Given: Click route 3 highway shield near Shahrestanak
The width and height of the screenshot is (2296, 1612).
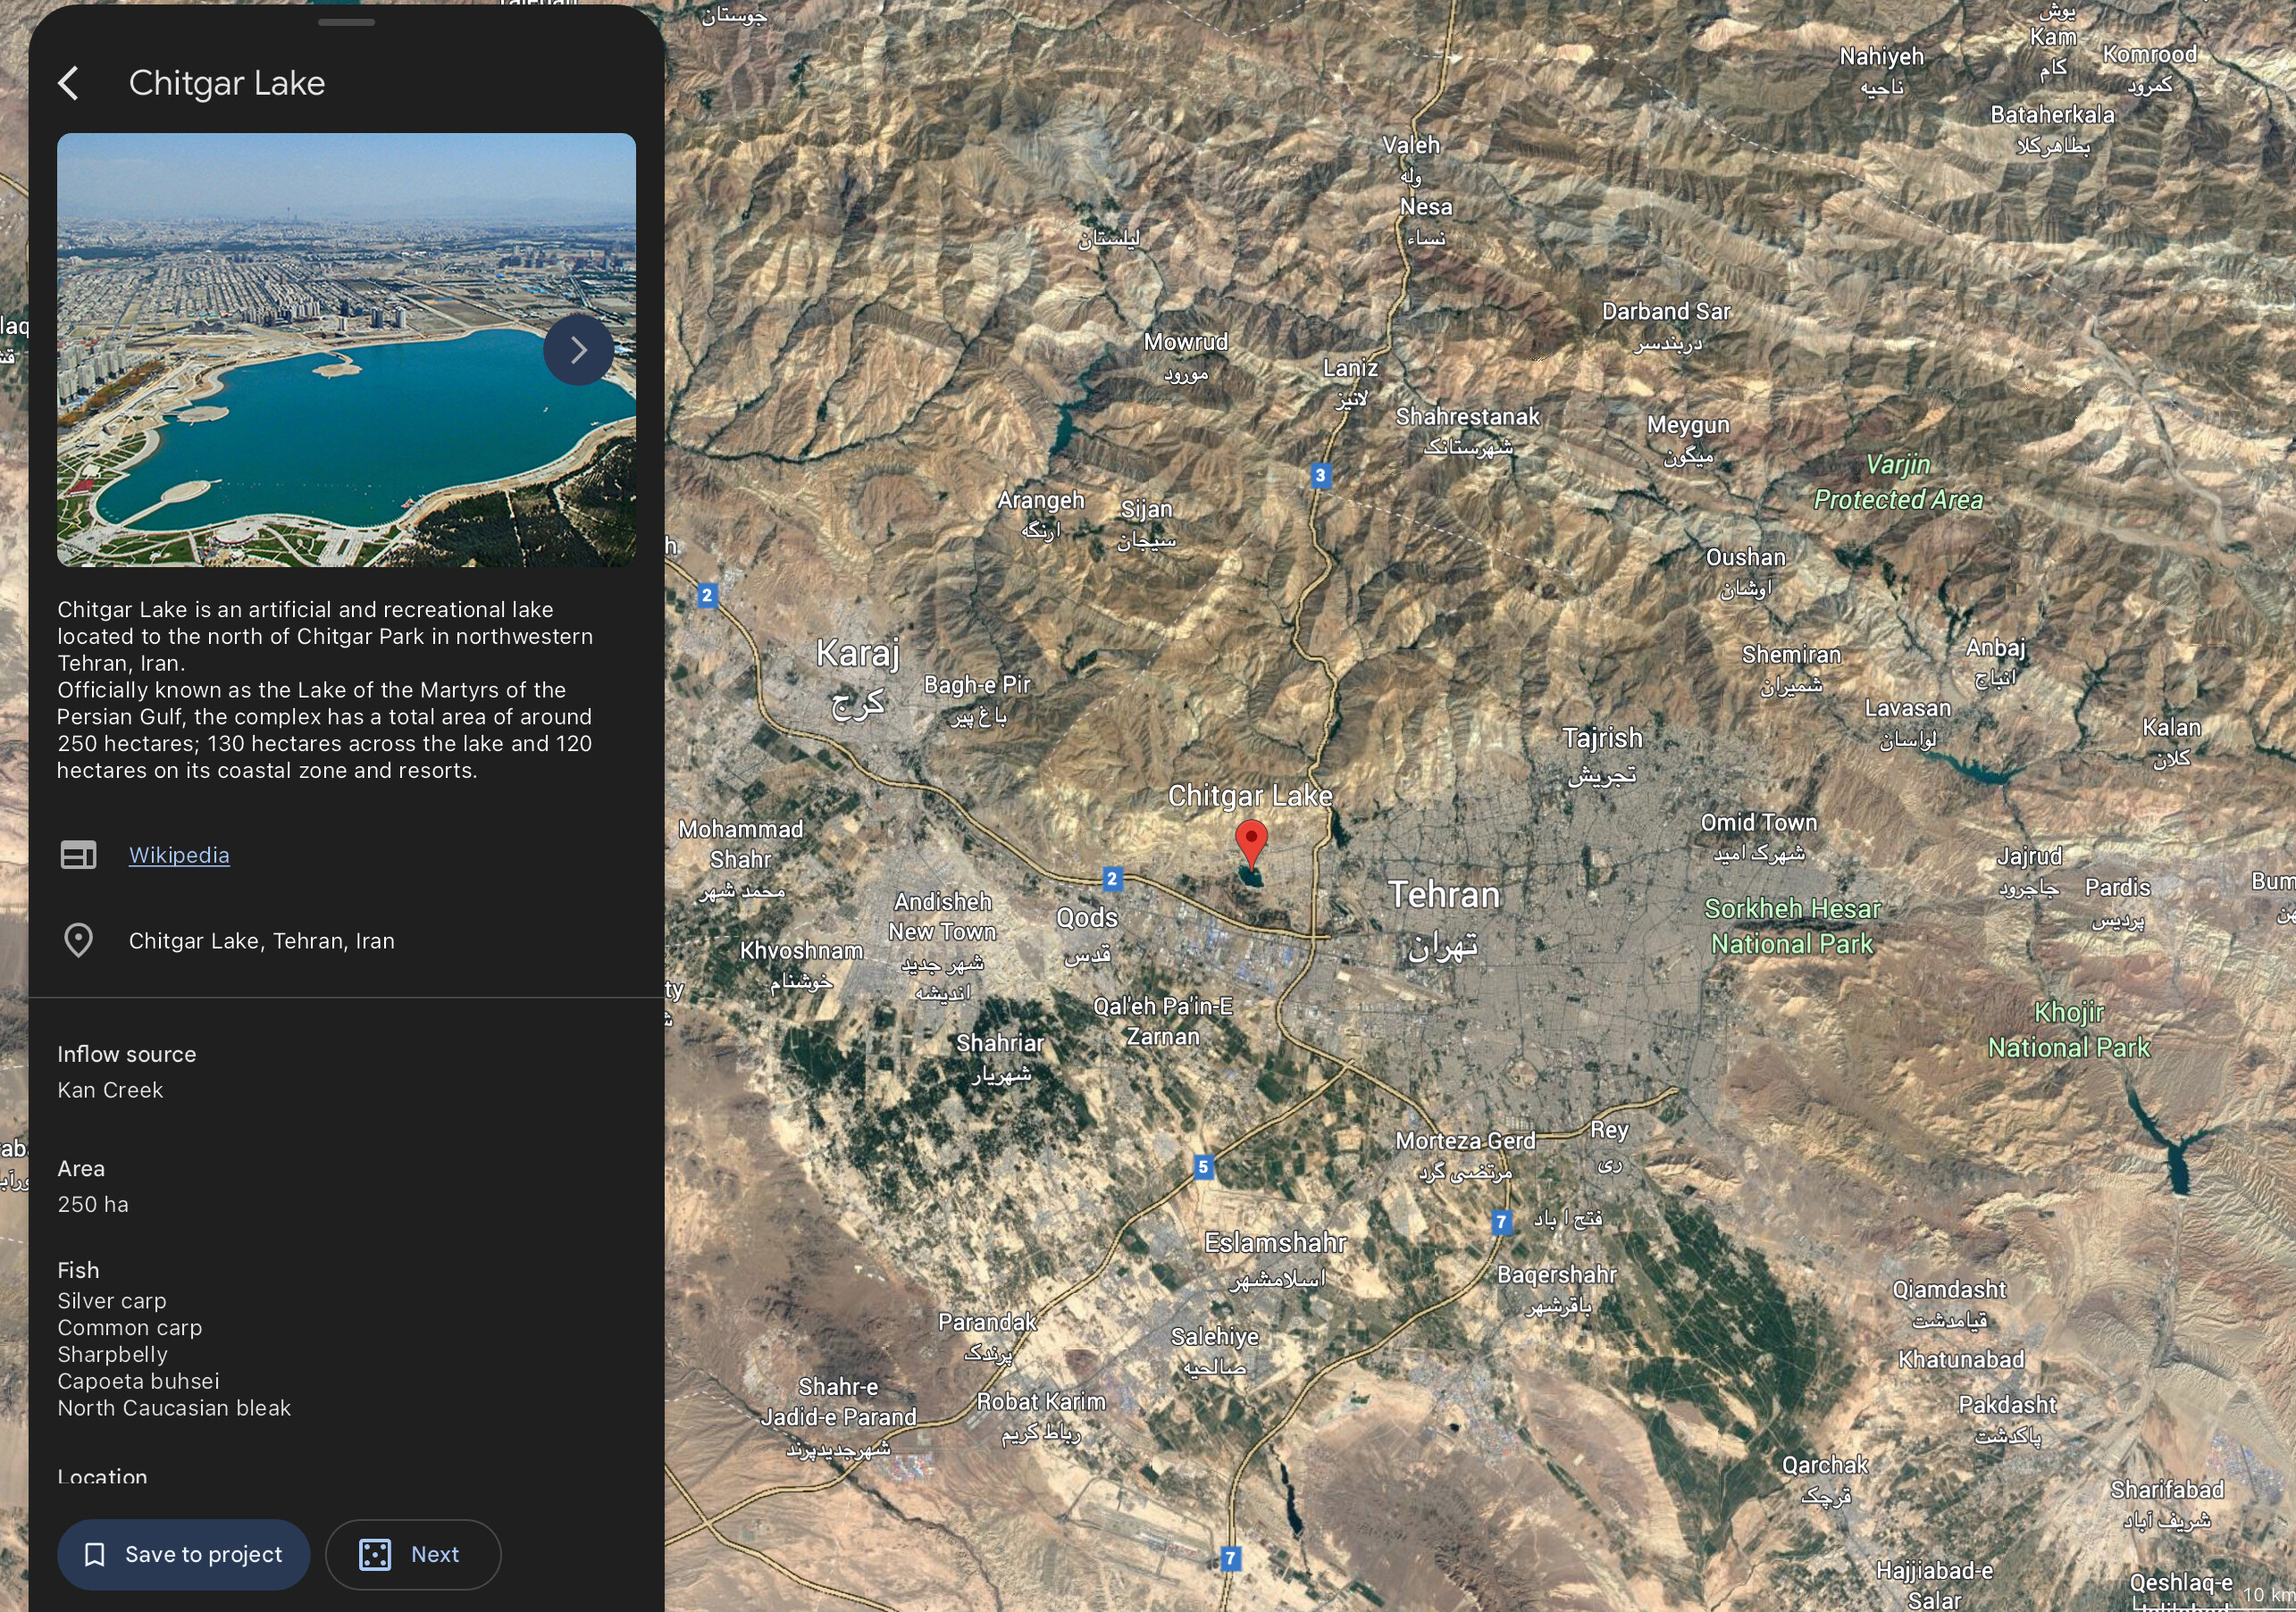Looking at the screenshot, I should coord(1320,476).
